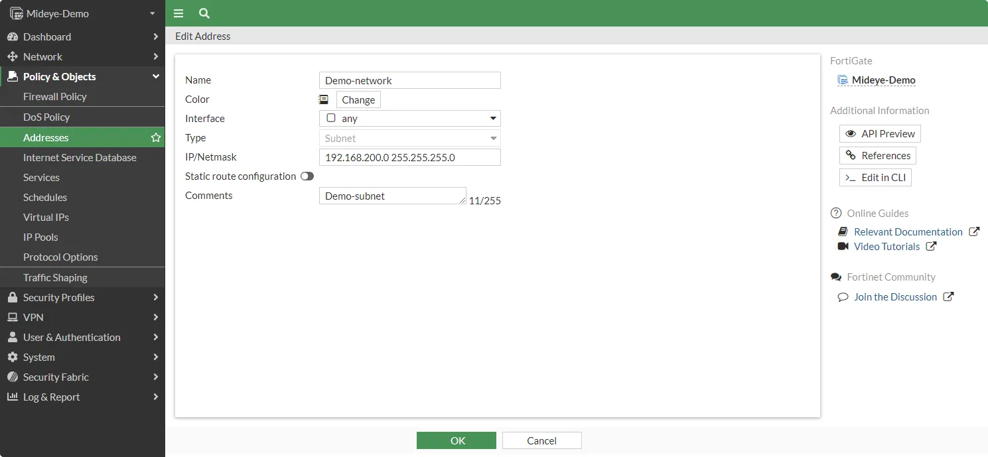Open the Type dropdown
The width and height of the screenshot is (988, 457).
click(x=492, y=138)
